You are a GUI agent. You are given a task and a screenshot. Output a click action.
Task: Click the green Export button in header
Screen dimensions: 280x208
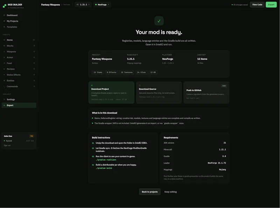271,5
